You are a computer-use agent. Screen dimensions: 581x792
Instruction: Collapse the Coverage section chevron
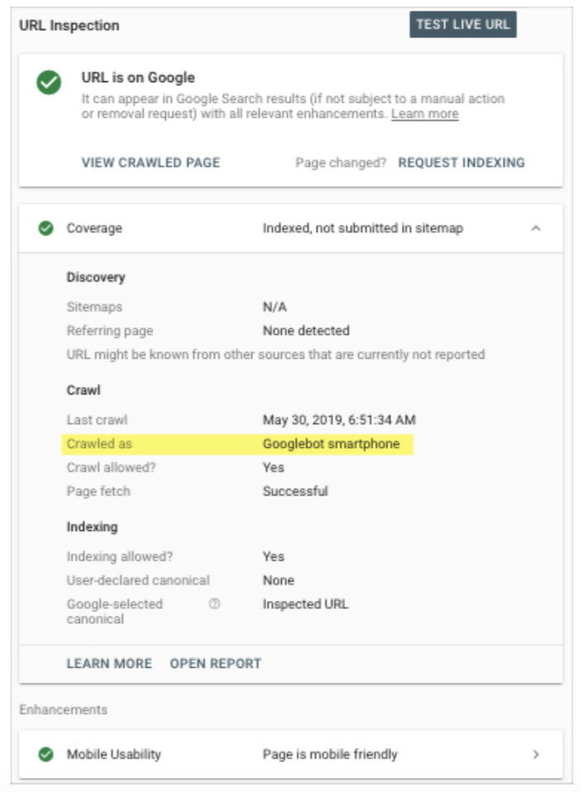coord(536,229)
